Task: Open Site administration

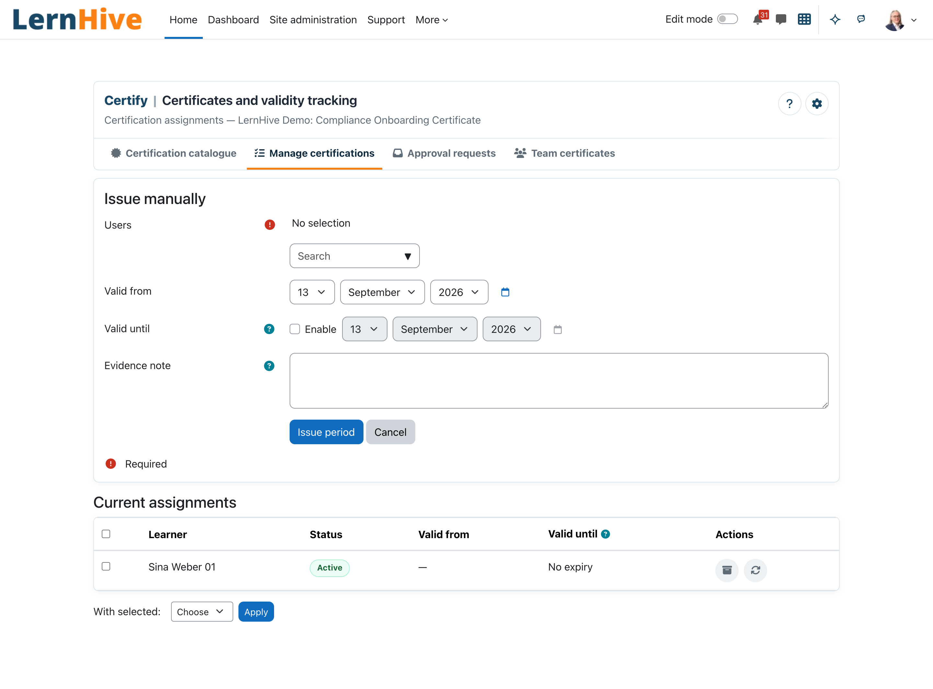Action: 313,20
